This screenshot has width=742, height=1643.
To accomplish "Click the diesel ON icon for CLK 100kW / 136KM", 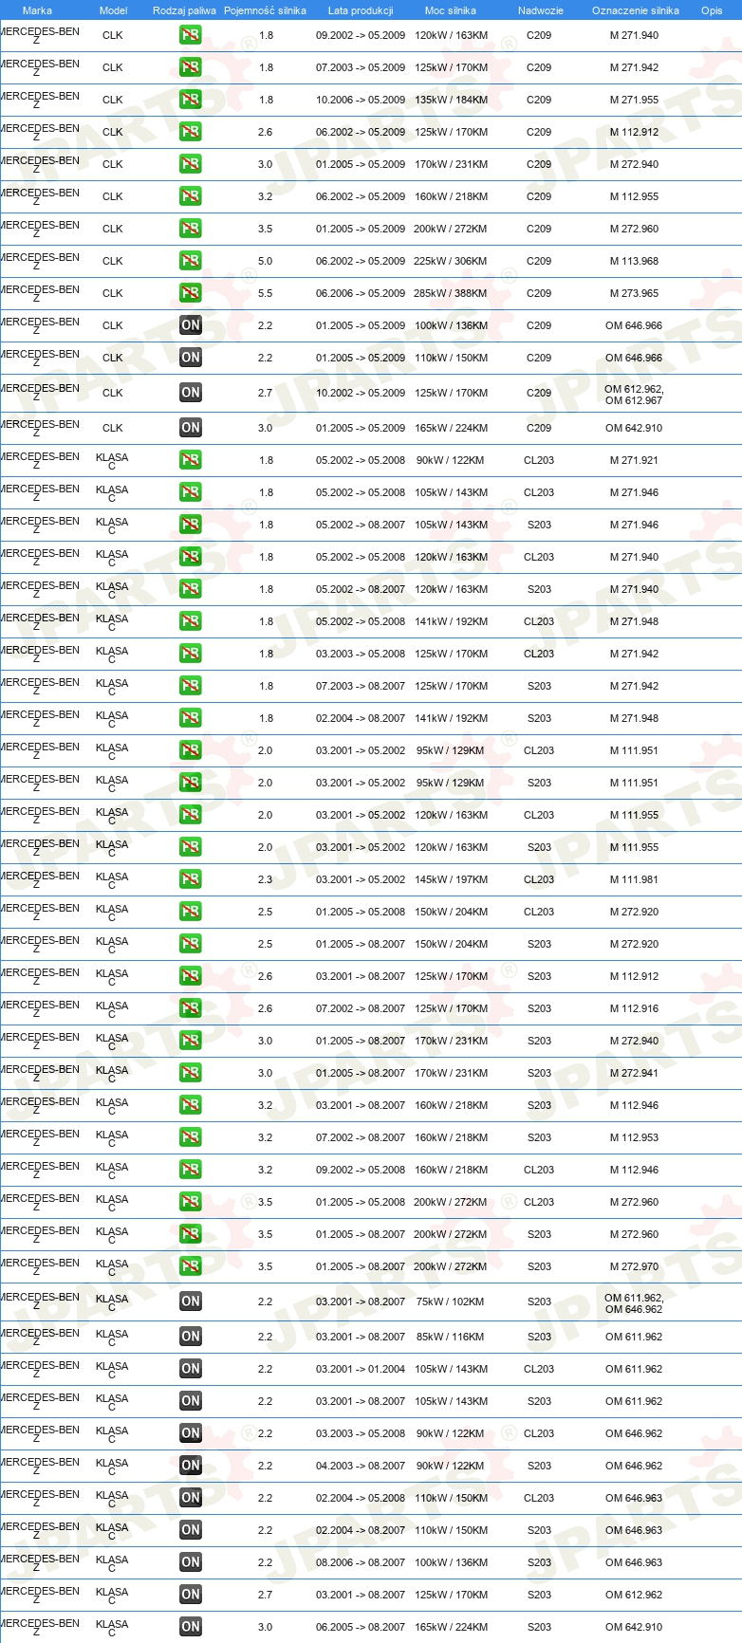I will [x=191, y=325].
